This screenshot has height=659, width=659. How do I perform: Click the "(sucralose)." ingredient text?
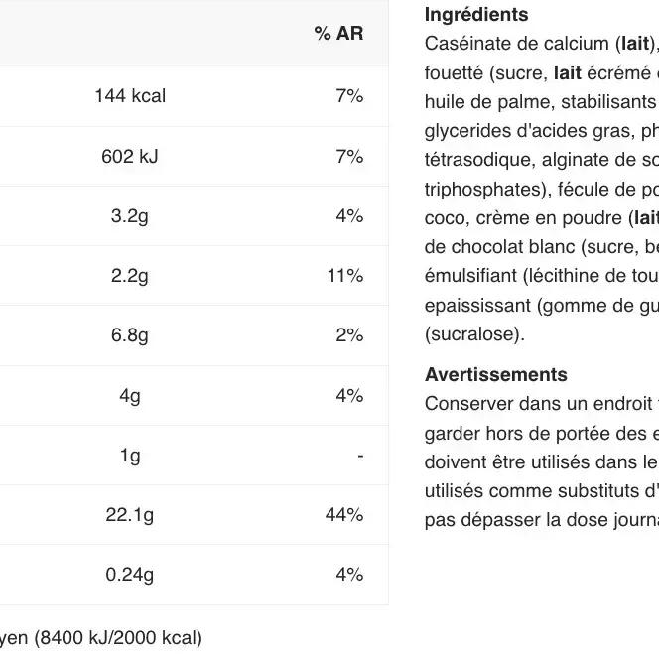tap(473, 334)
